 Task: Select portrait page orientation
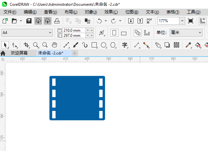(x=114, y=33)
